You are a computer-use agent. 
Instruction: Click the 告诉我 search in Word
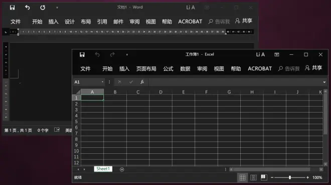[219, 22]
